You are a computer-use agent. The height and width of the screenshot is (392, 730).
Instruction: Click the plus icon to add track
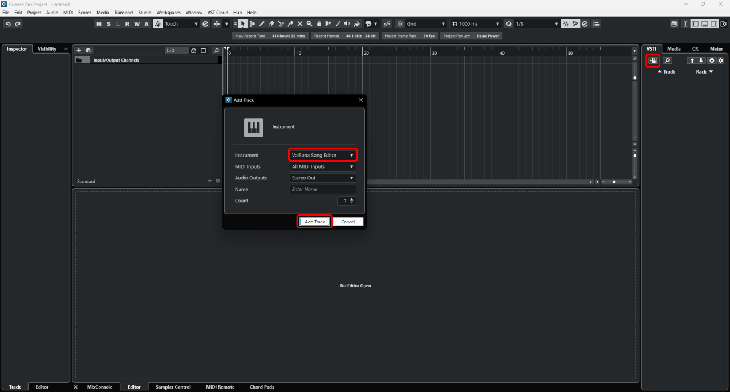79,51
